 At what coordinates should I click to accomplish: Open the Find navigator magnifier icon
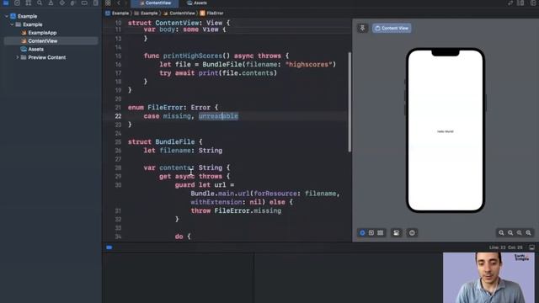click(x=40, y=3)
